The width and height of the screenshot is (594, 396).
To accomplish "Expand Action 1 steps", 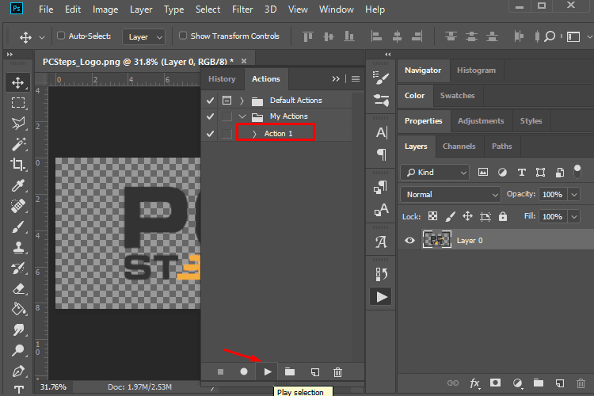I will point(254,134).
